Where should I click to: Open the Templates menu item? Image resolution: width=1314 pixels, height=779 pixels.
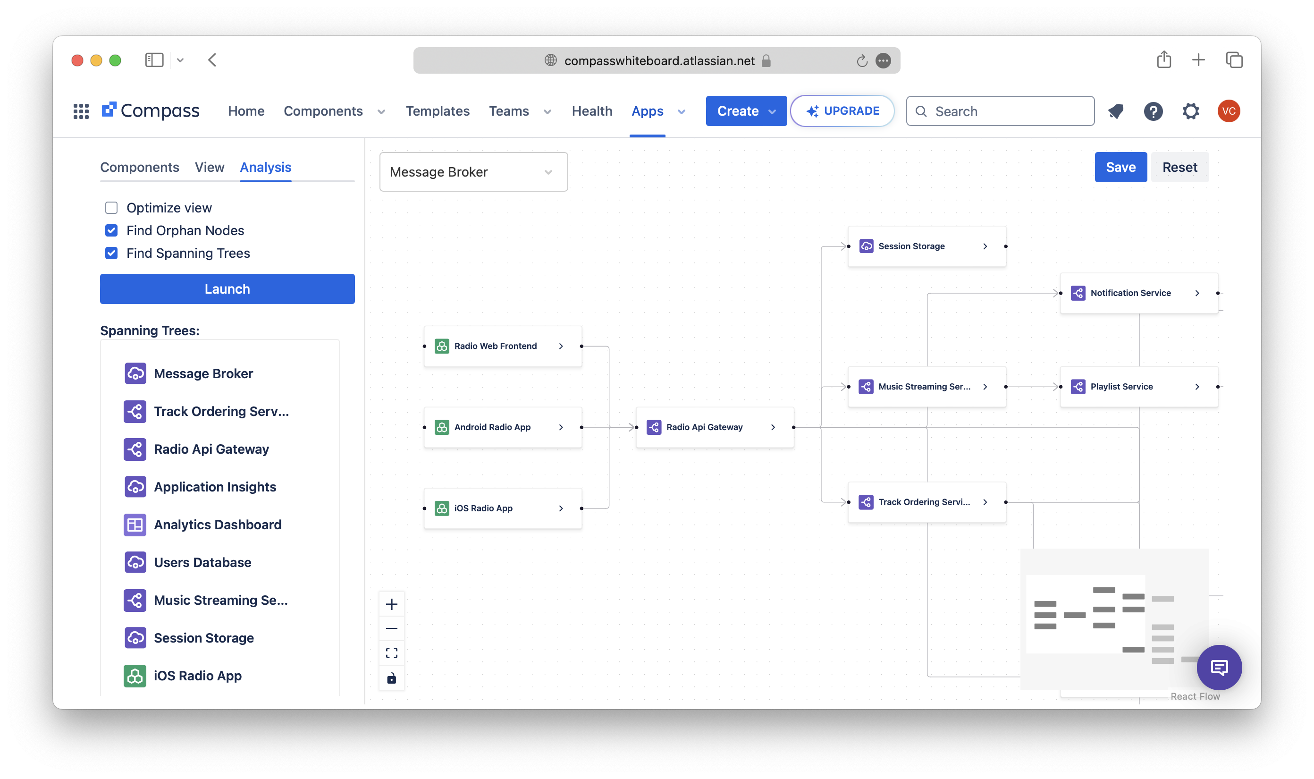point(437,111)
